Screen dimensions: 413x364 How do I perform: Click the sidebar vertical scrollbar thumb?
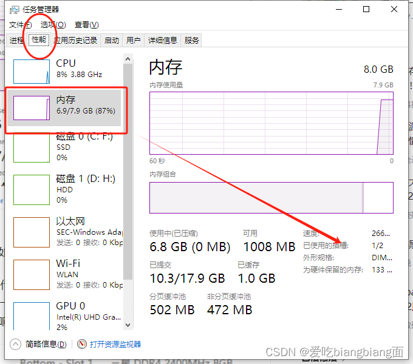click(128, 172)
